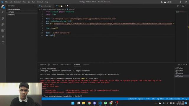Open the Run and Debug view
Viewport: 189px width, 106px height.
(3, 24)
